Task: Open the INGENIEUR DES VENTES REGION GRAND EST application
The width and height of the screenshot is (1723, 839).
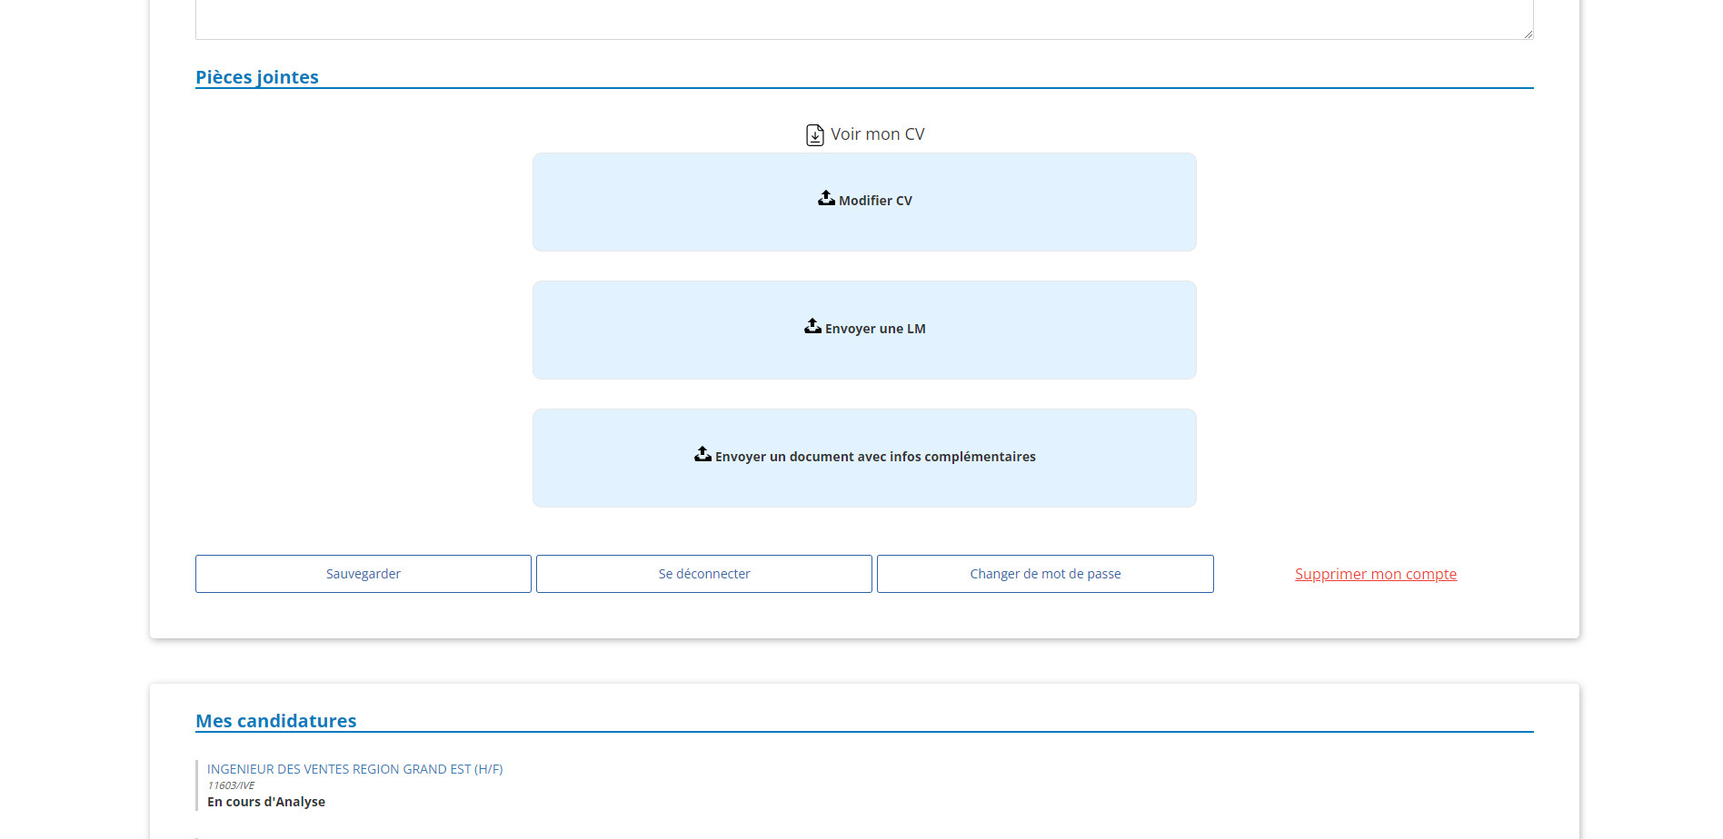Action: [x=354, y=769]
